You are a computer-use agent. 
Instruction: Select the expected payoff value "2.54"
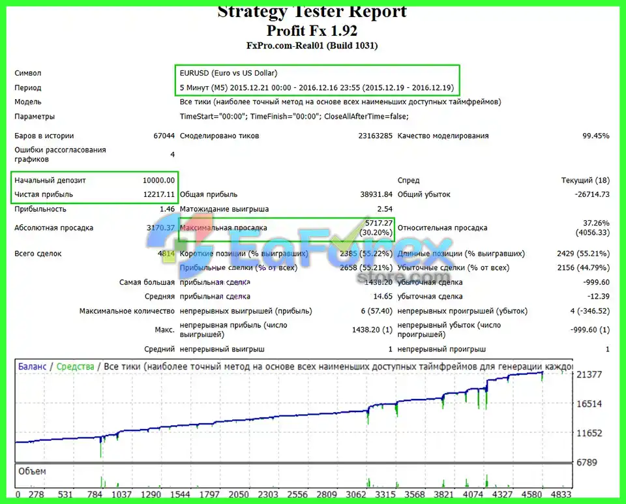(x=385, y=209)
